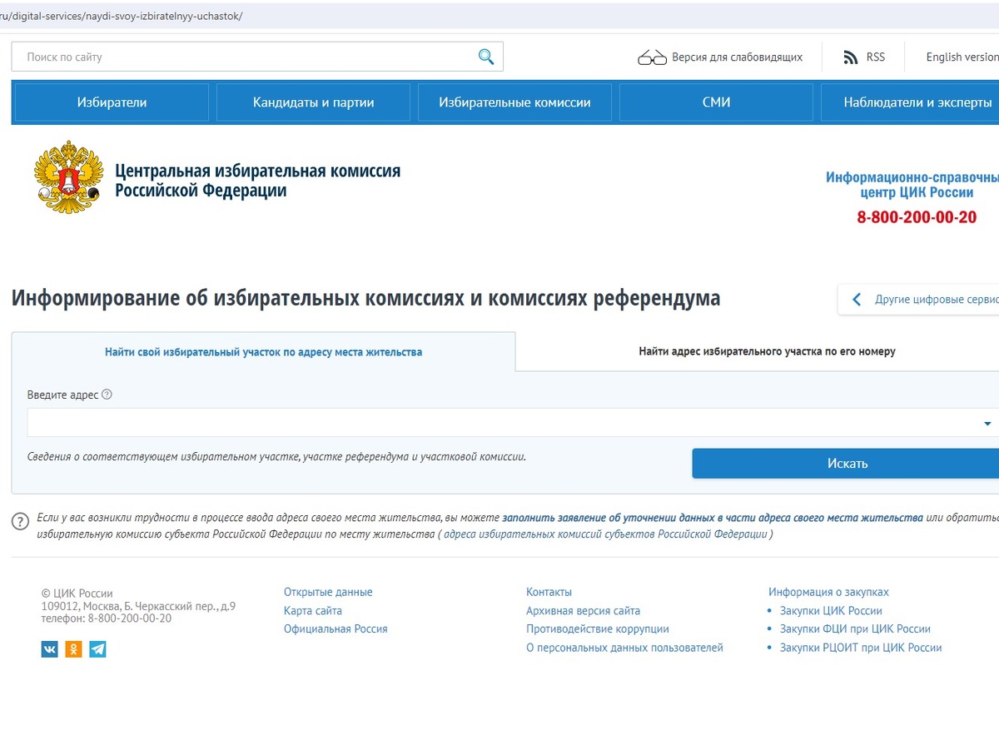This screenshot has width=999, height=750.
Task: Click the Russian coat of arms logo
Action: pos(69,177)
